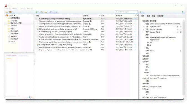Image resolution: width=189 pixels, height=104 pixels.
Task: Click the minus button beside author Nagpal, Renuka
Action: (178, 29)
